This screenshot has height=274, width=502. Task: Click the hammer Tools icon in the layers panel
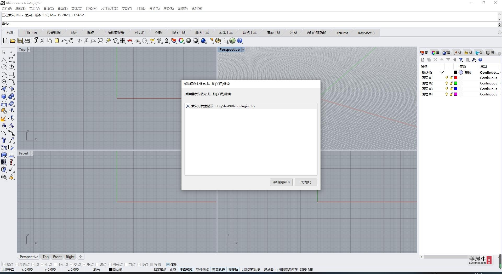point(474,60)
